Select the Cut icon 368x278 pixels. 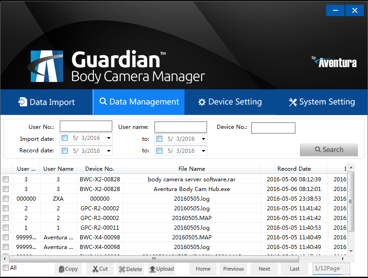pos(94,269)
